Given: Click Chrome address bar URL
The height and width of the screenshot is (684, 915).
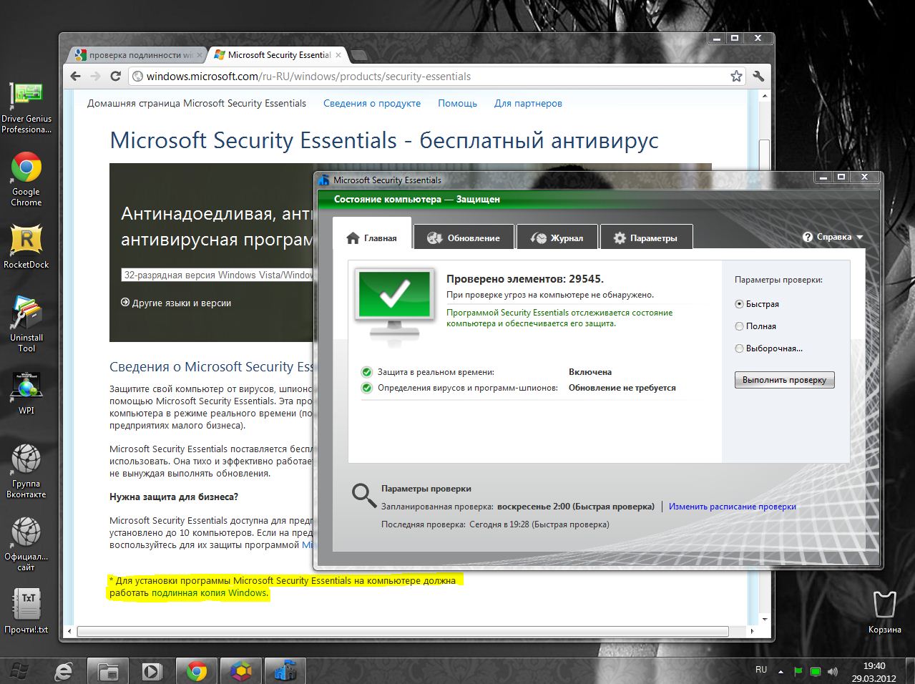Looking at the screenshot, I should pyautogui.click(x=308, y=77).
